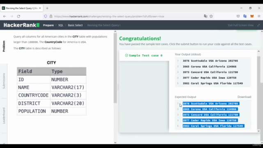Open the Pocket save icon in toolbar
263x148 pixels.
click(238, 16)
